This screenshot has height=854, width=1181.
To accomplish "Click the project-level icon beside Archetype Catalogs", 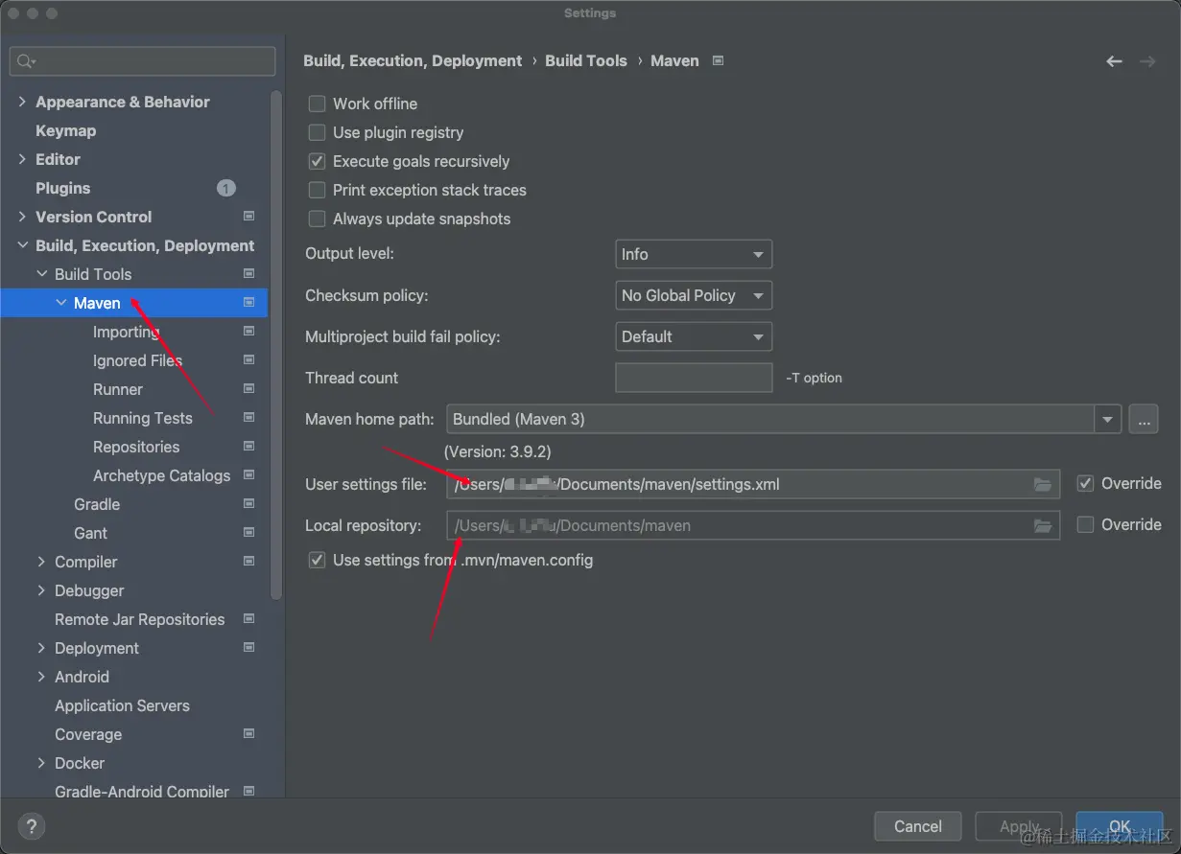I will [249, 475].
